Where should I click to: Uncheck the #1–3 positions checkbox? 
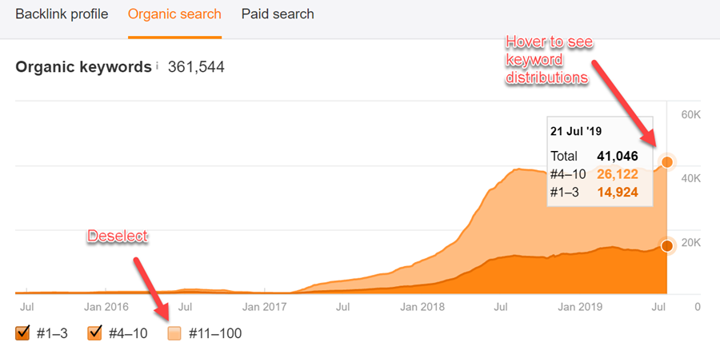coord(22,332)
